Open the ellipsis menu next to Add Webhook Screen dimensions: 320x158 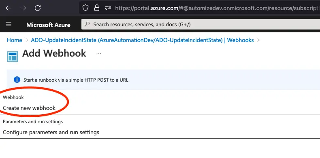tap(99, 53)
